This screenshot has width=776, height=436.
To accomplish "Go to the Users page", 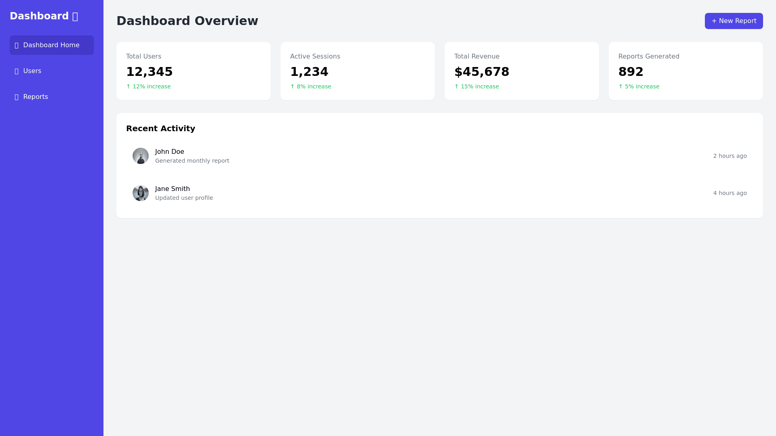I will tap(32, 71).
